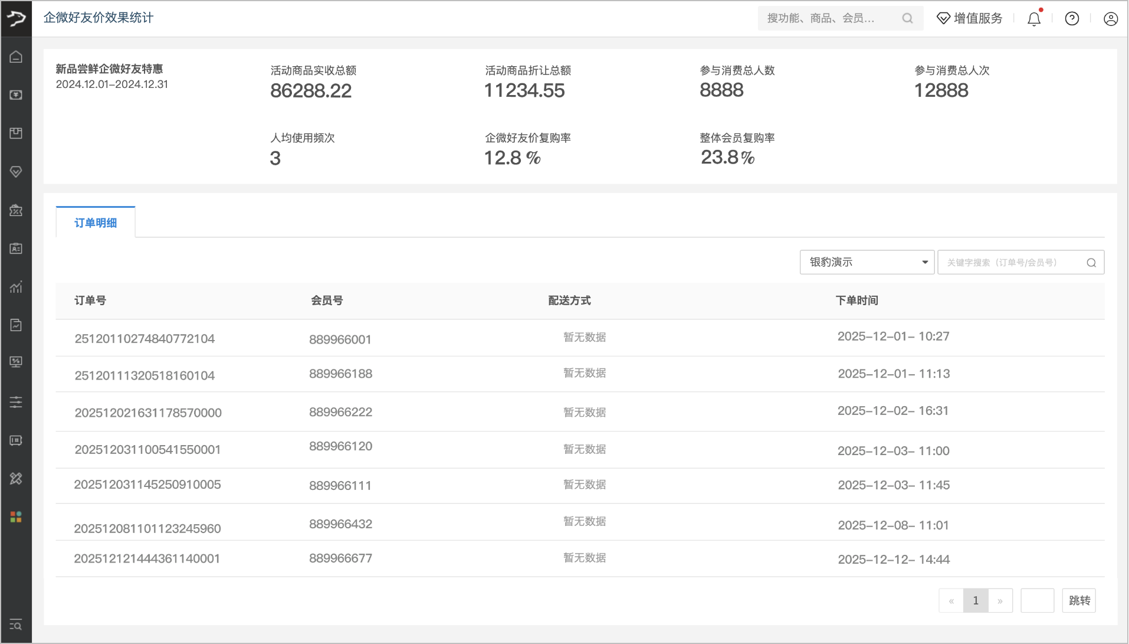Image resolution: width=1129 pixels, height=644 pixels.
Task: Open 增值服务 in the top bar
Action: pyautogui.click(x=970, y=19)
